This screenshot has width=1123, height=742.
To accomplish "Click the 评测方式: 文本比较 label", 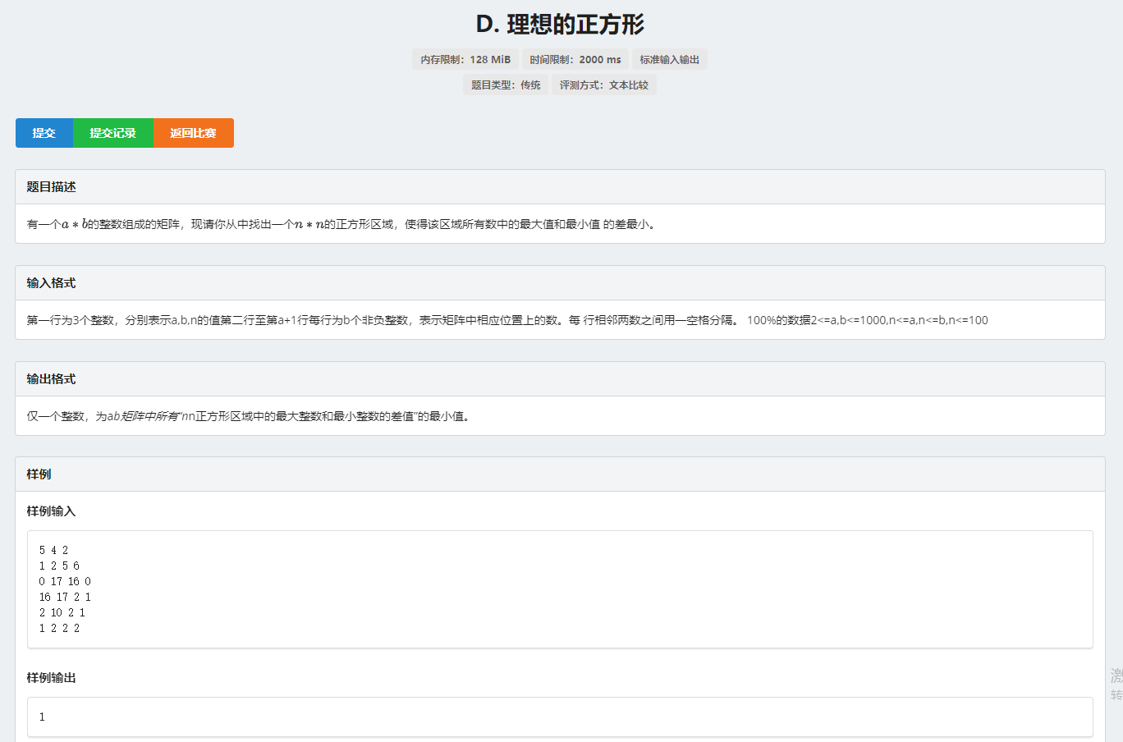I will pyautogui.click(x=604, y=85).
